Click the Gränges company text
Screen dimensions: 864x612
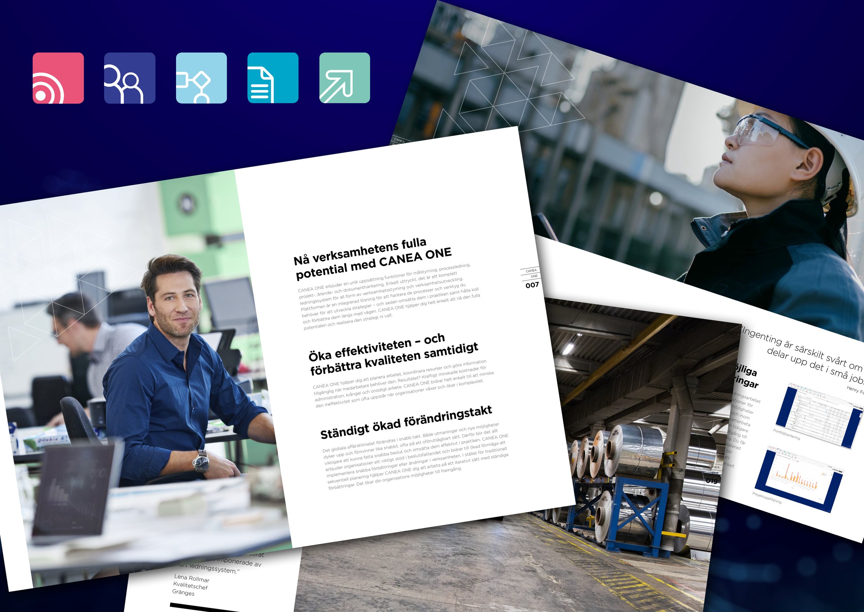click(183, 593)
